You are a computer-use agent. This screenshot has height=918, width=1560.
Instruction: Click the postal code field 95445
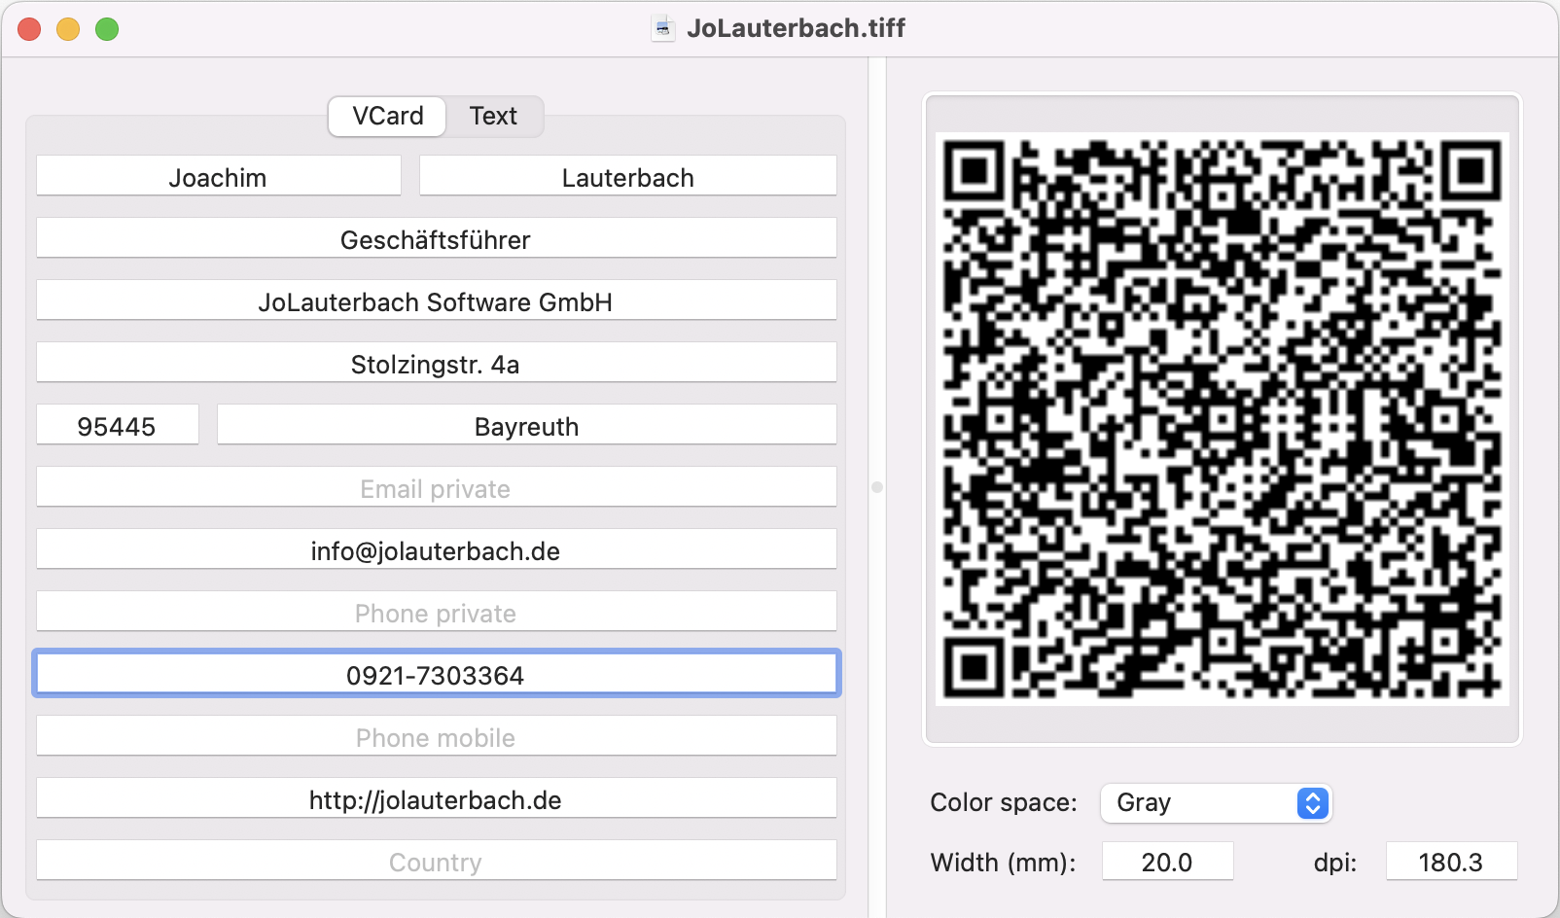pos(117,426)
